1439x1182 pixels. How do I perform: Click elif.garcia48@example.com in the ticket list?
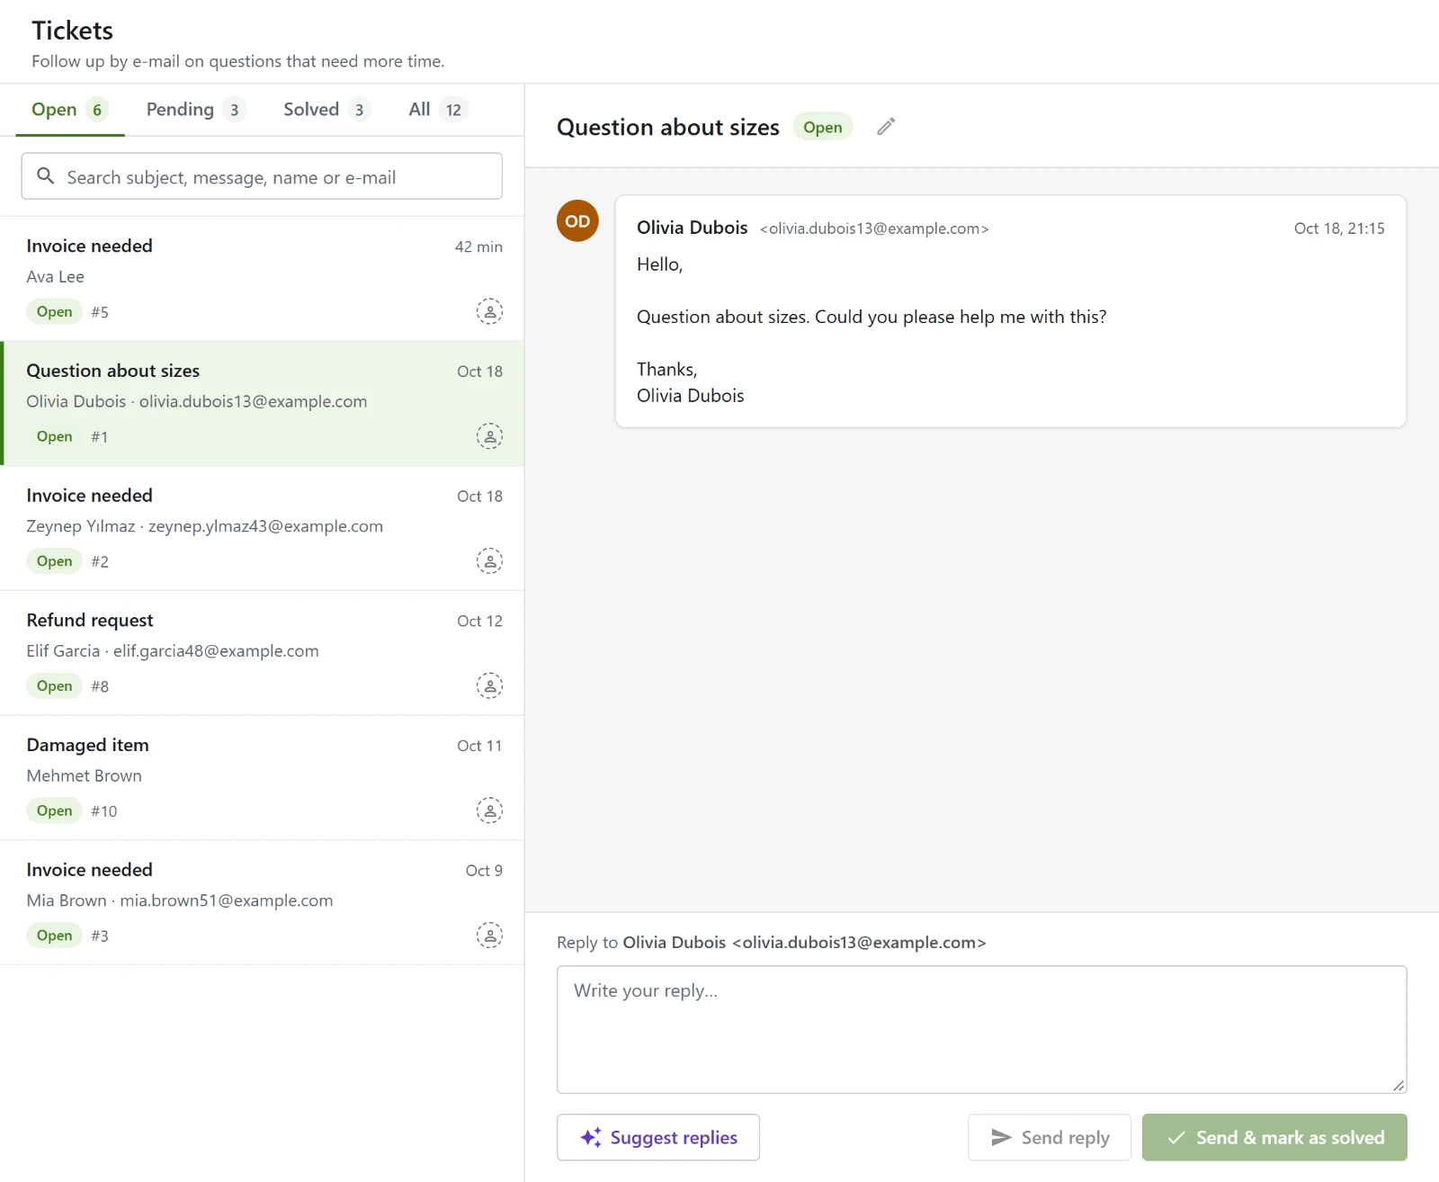pos(216,651)
